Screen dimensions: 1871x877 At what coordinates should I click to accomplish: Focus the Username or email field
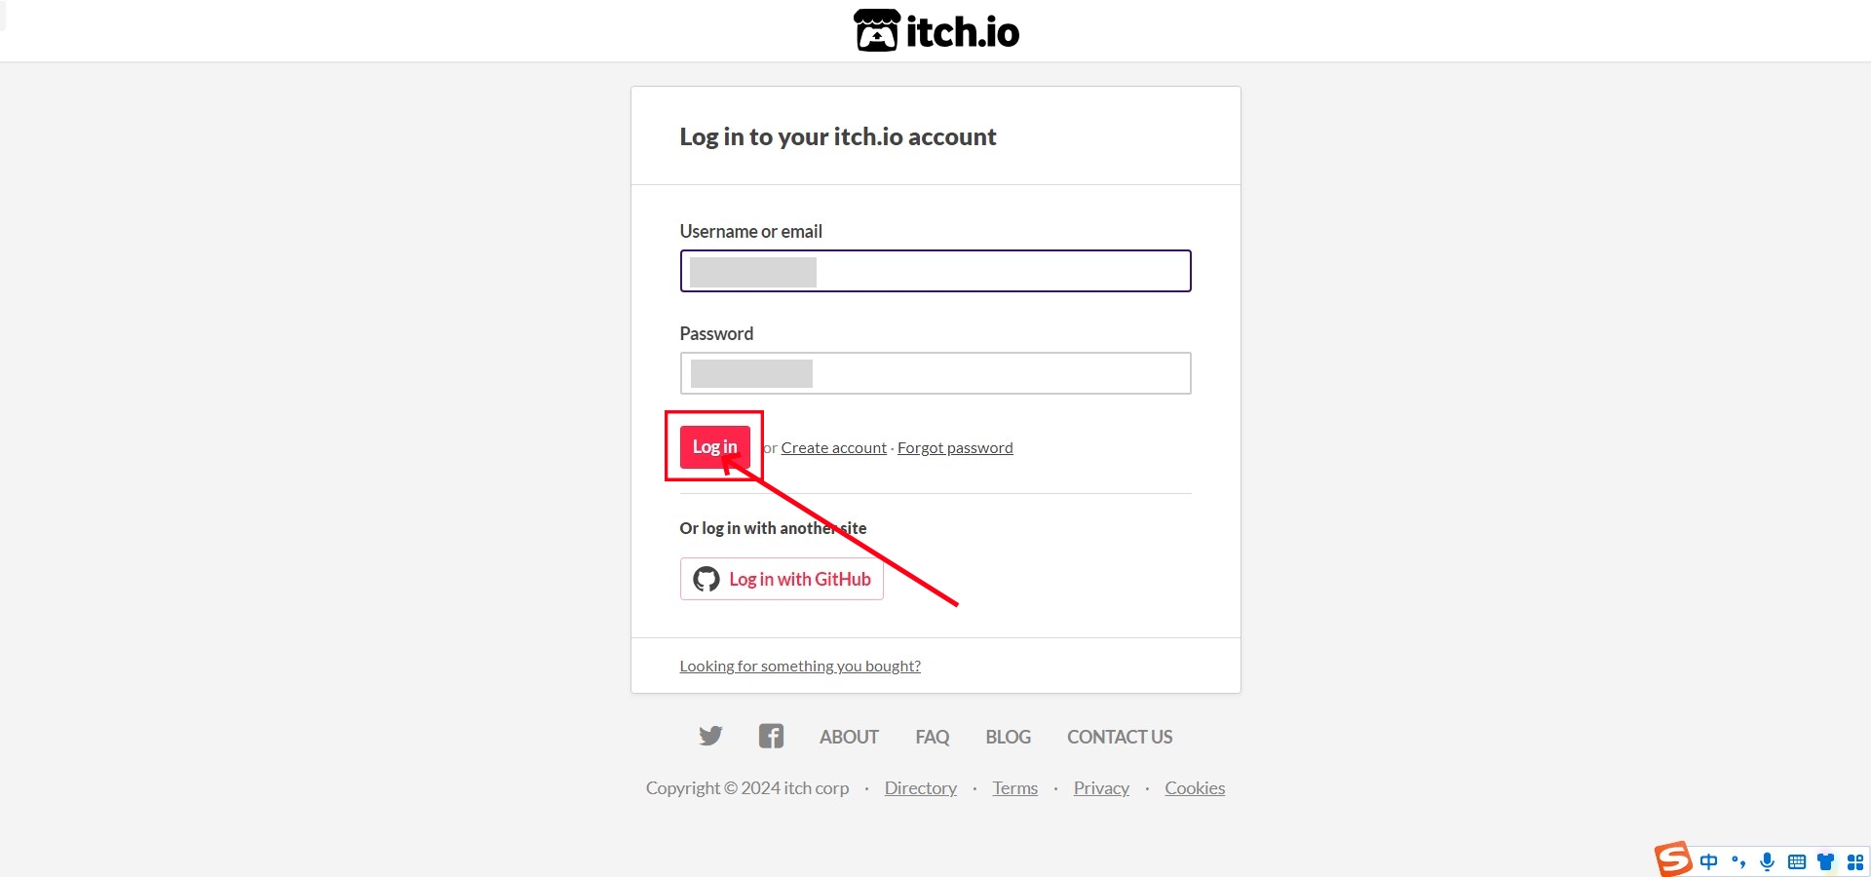tap(935, 271)
